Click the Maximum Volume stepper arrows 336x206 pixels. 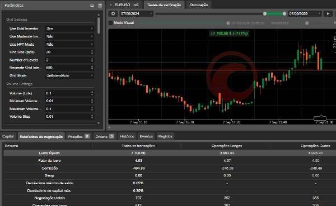click(92, 109)
